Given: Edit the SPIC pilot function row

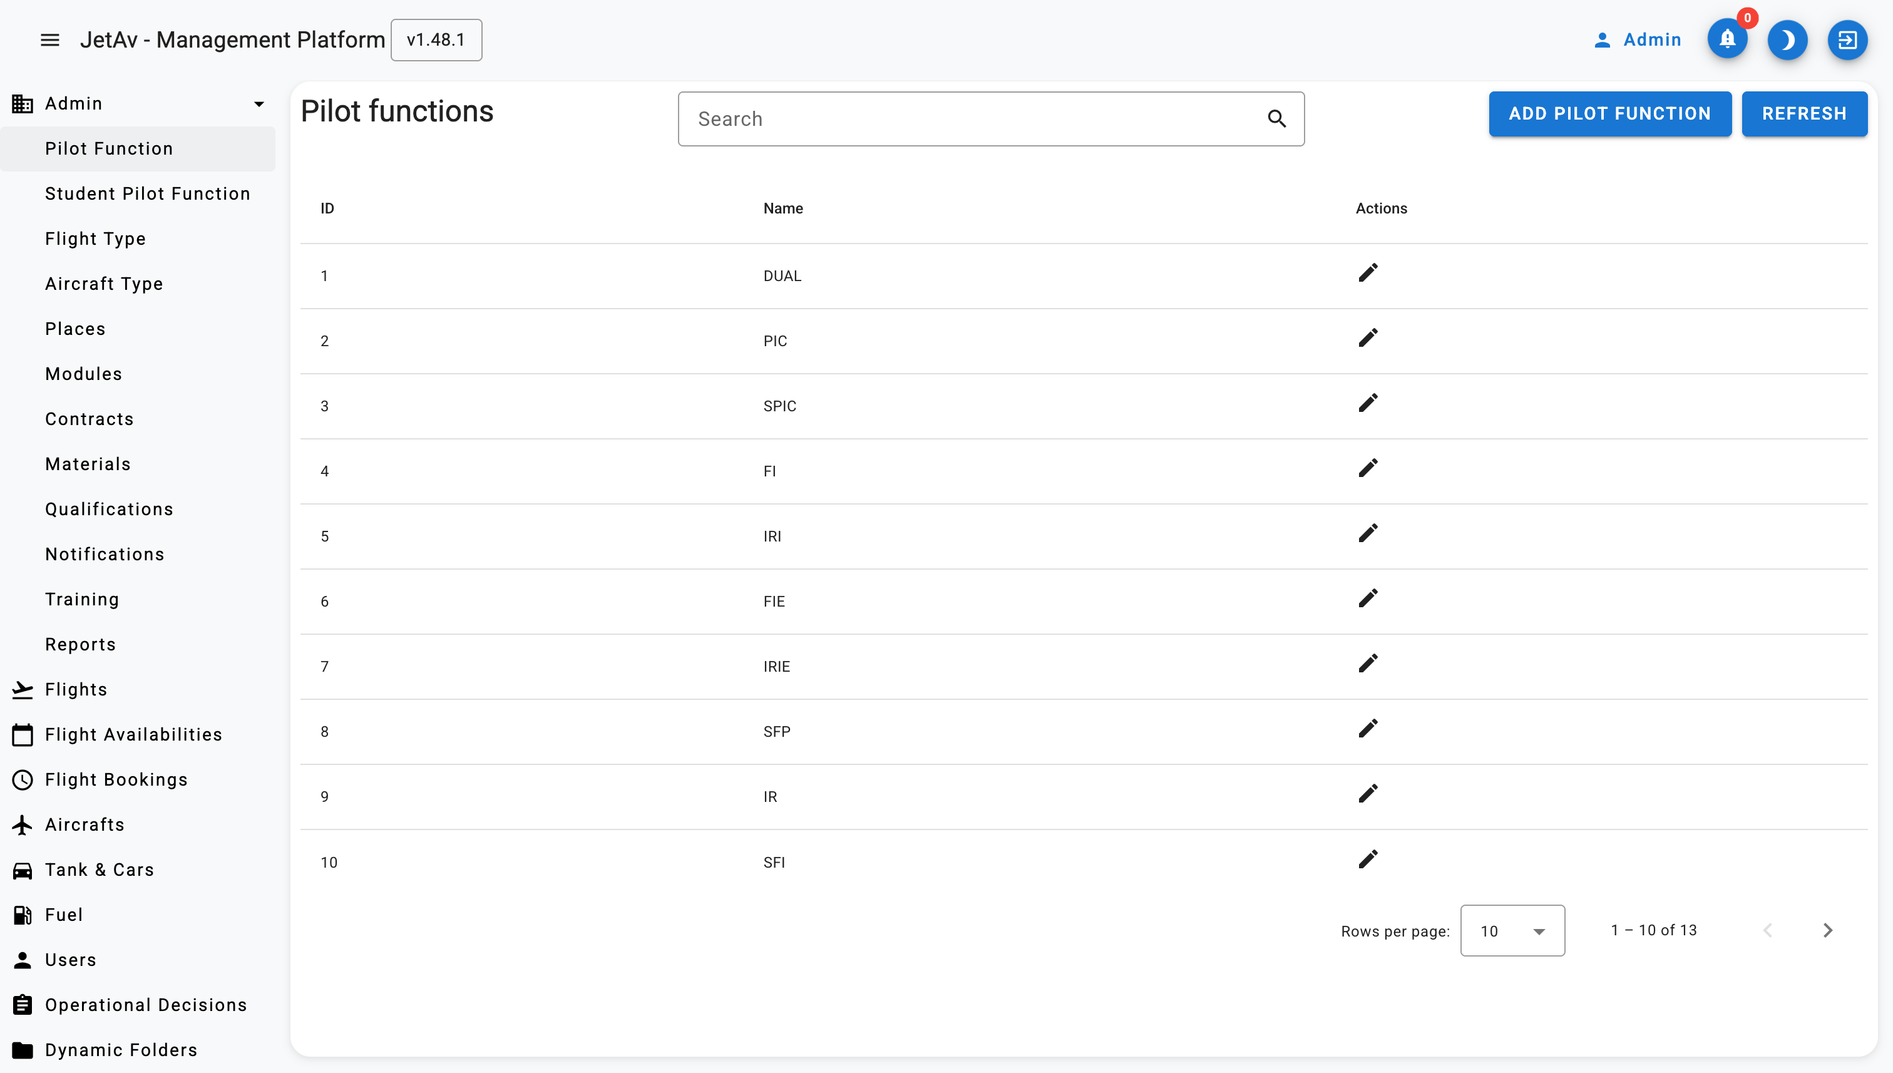Looking at the screenshot, I should [1368, 404].
